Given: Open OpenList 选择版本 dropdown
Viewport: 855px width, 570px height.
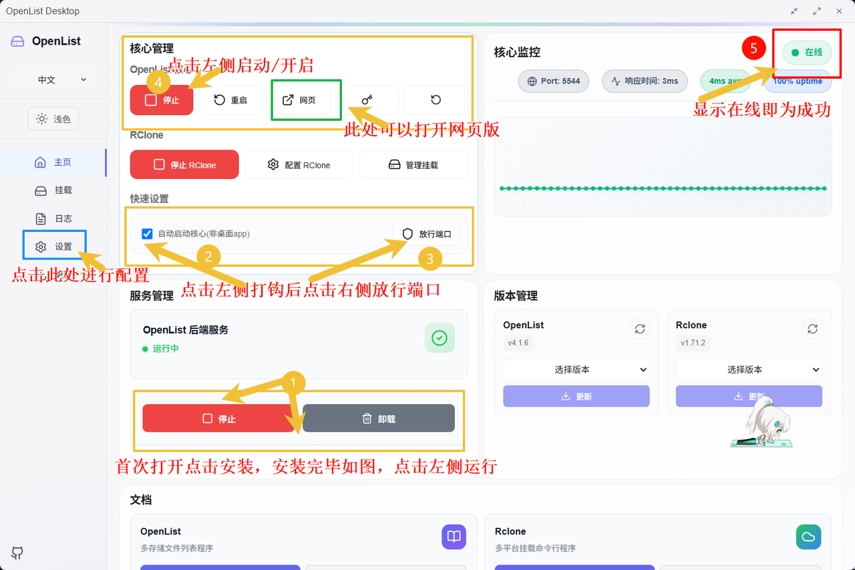Looking at the screenshot, I should coord(576,370).
